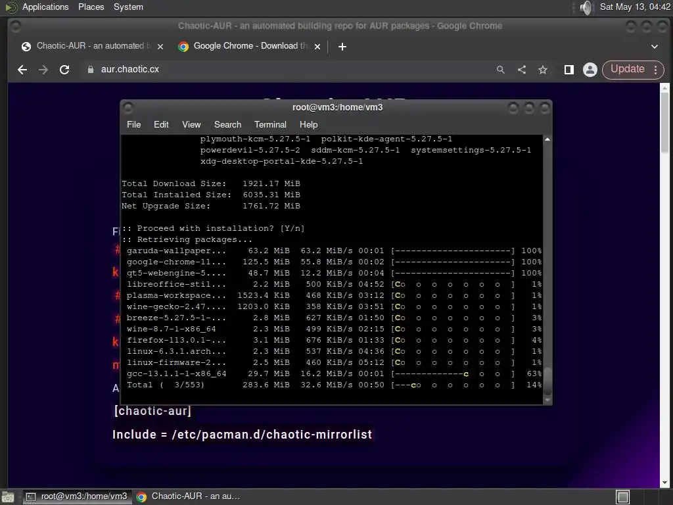Open the terminal Edit menu
The width and height of the screenshot is (673, 505).
(161, 124)
